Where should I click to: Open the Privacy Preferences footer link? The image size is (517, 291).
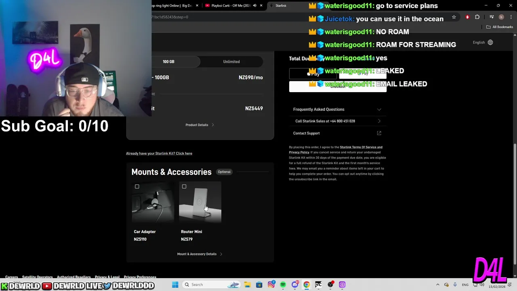click(140, 277)
